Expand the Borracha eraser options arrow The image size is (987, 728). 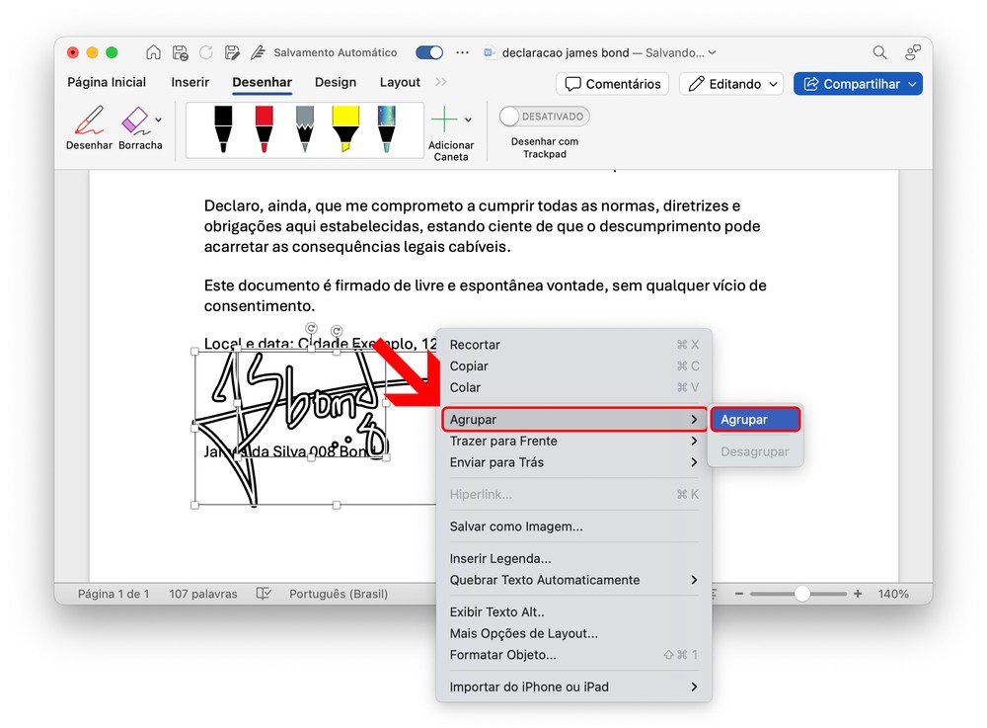(x=159, y=121)
